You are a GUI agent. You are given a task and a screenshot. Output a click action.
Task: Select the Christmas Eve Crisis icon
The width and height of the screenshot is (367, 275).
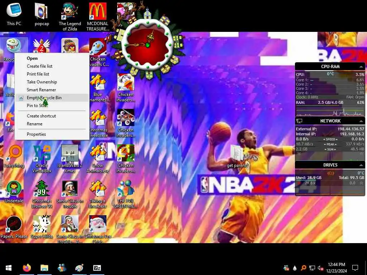pos(97,230)
